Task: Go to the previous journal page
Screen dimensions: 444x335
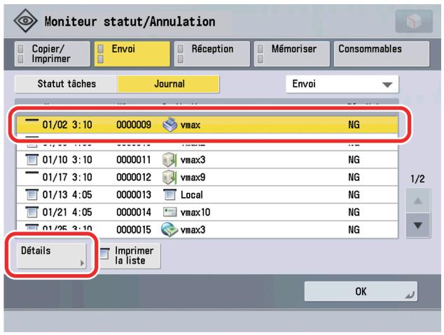Action: coord(418,201)
